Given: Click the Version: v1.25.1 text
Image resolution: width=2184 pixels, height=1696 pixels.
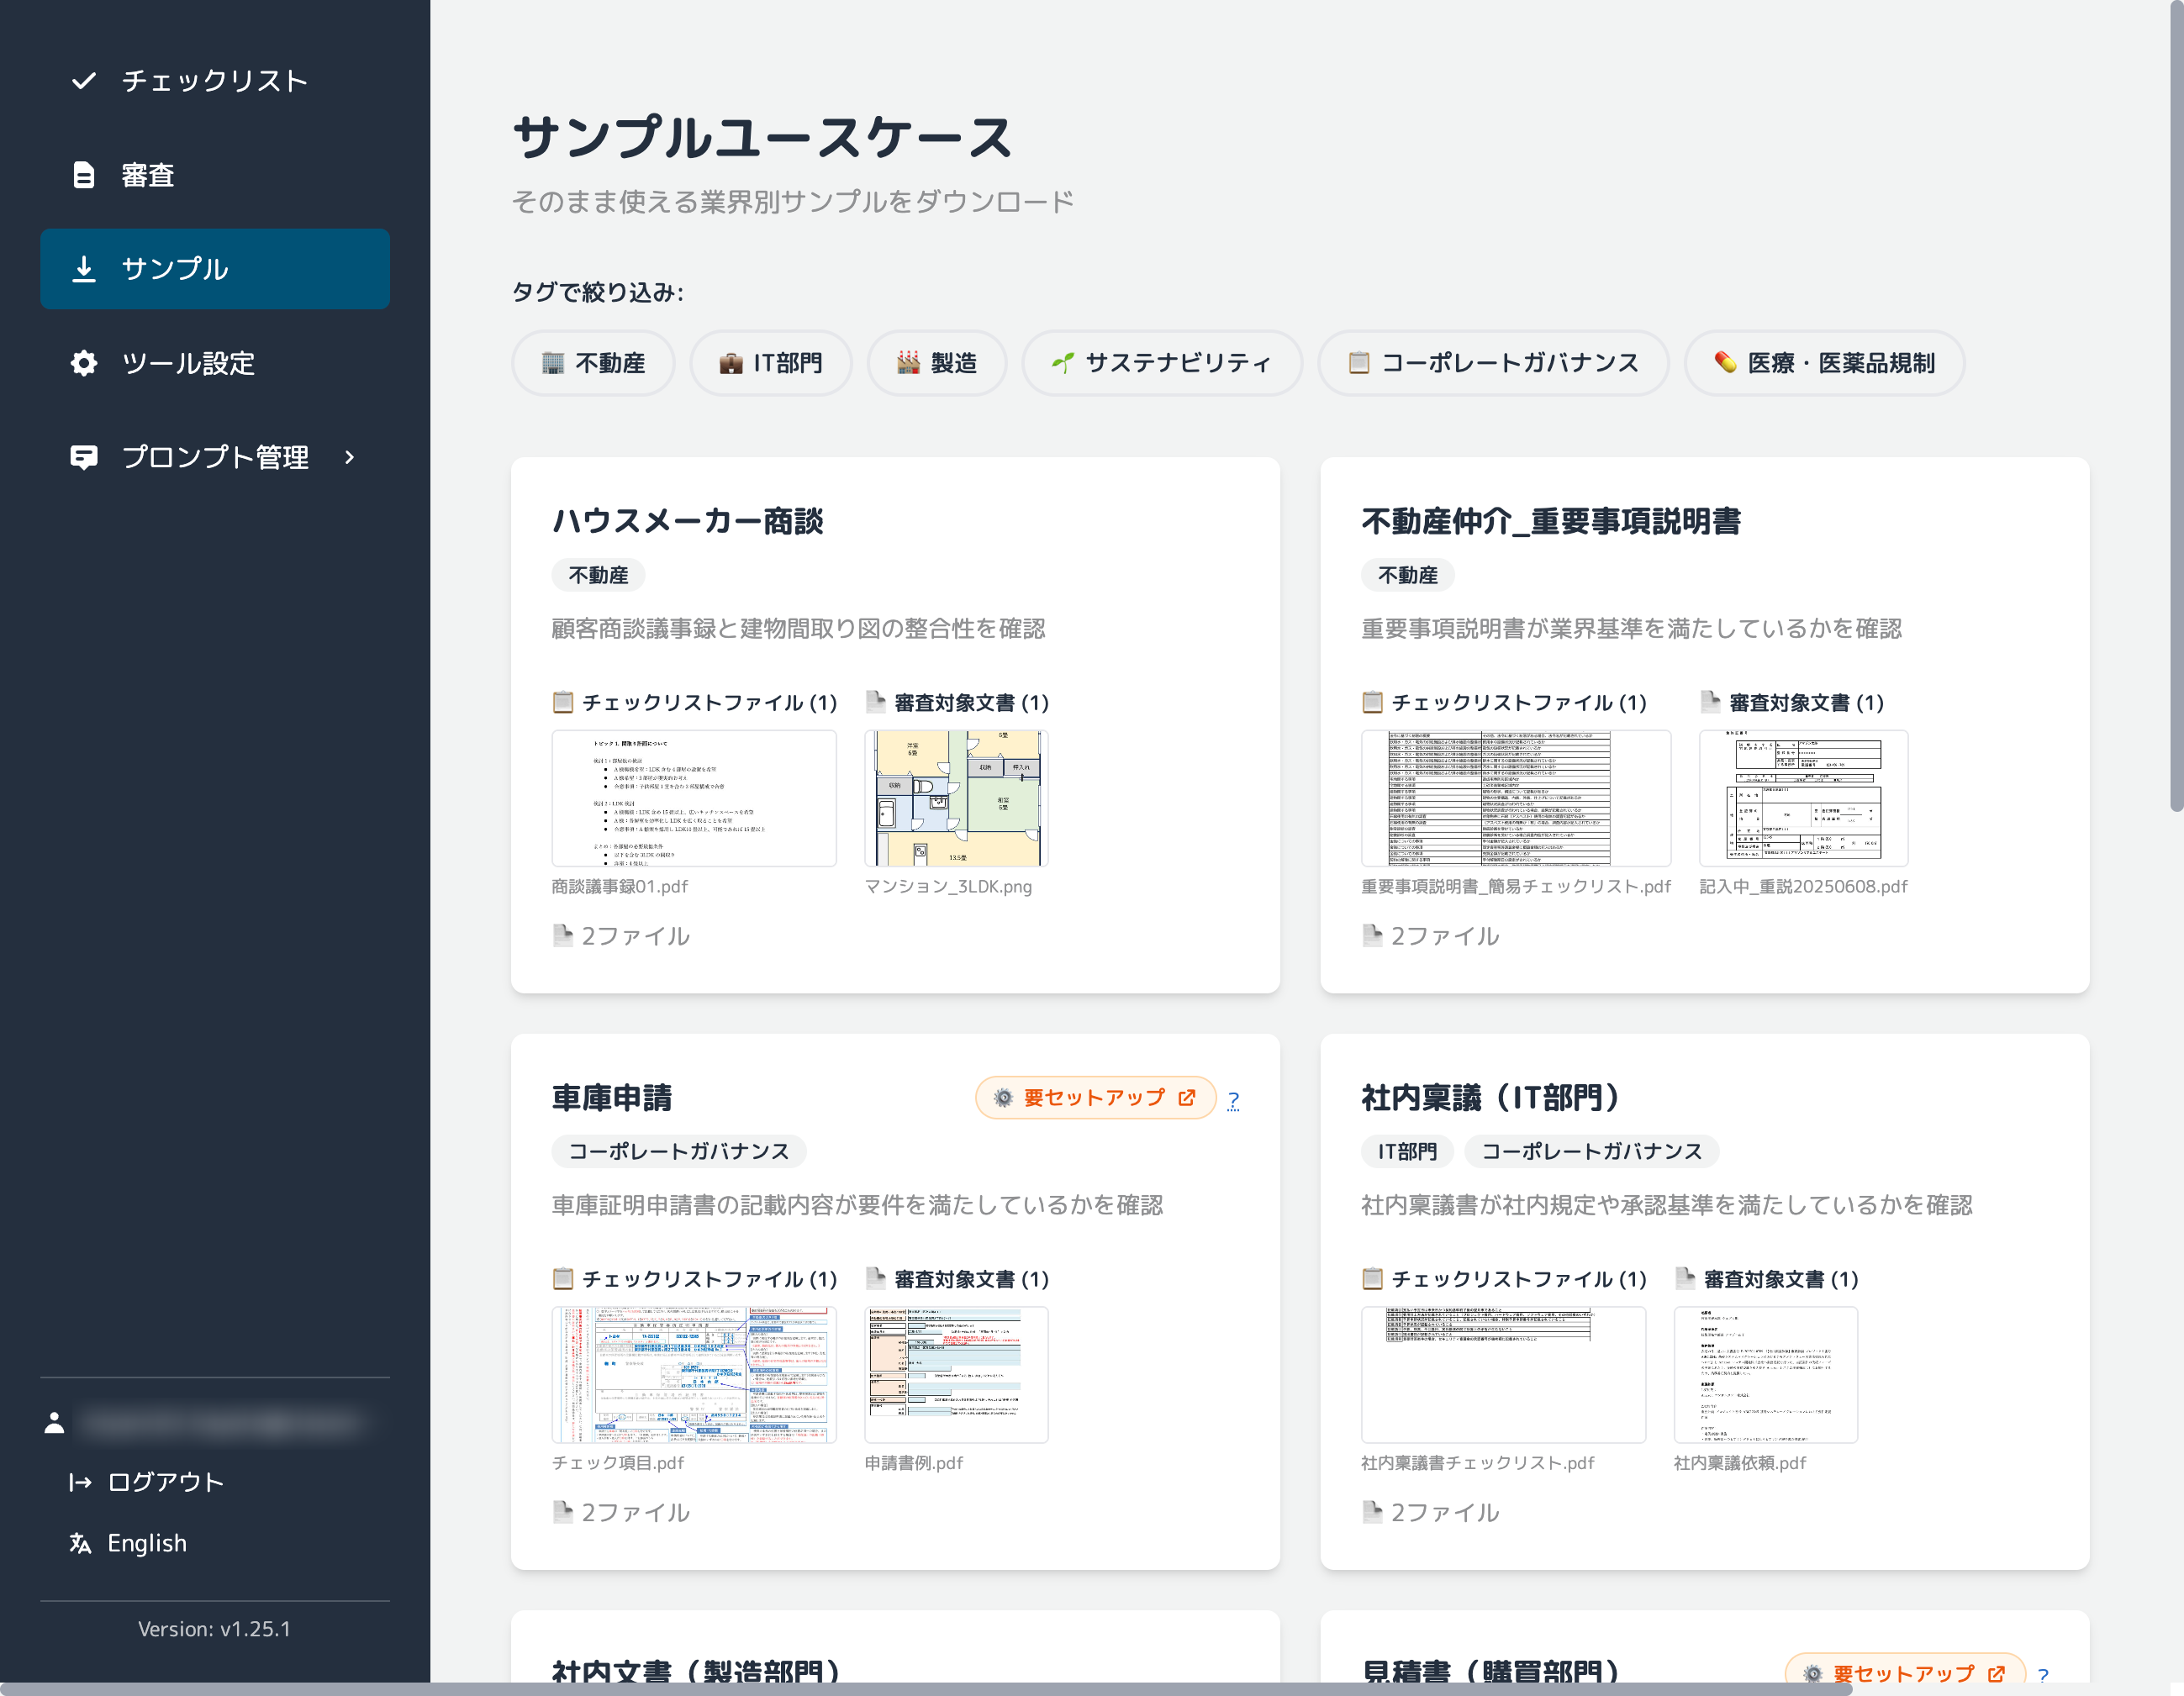Looking at the screenshot, I should 214,1629.
